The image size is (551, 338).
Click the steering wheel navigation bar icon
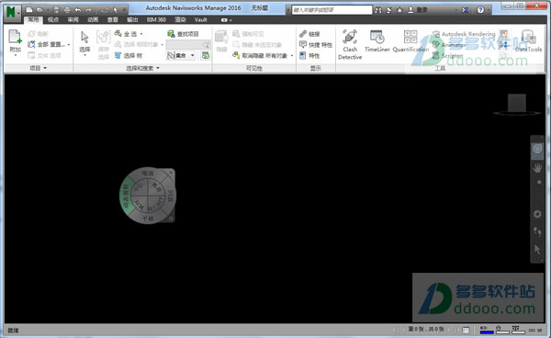coord(537,149)
